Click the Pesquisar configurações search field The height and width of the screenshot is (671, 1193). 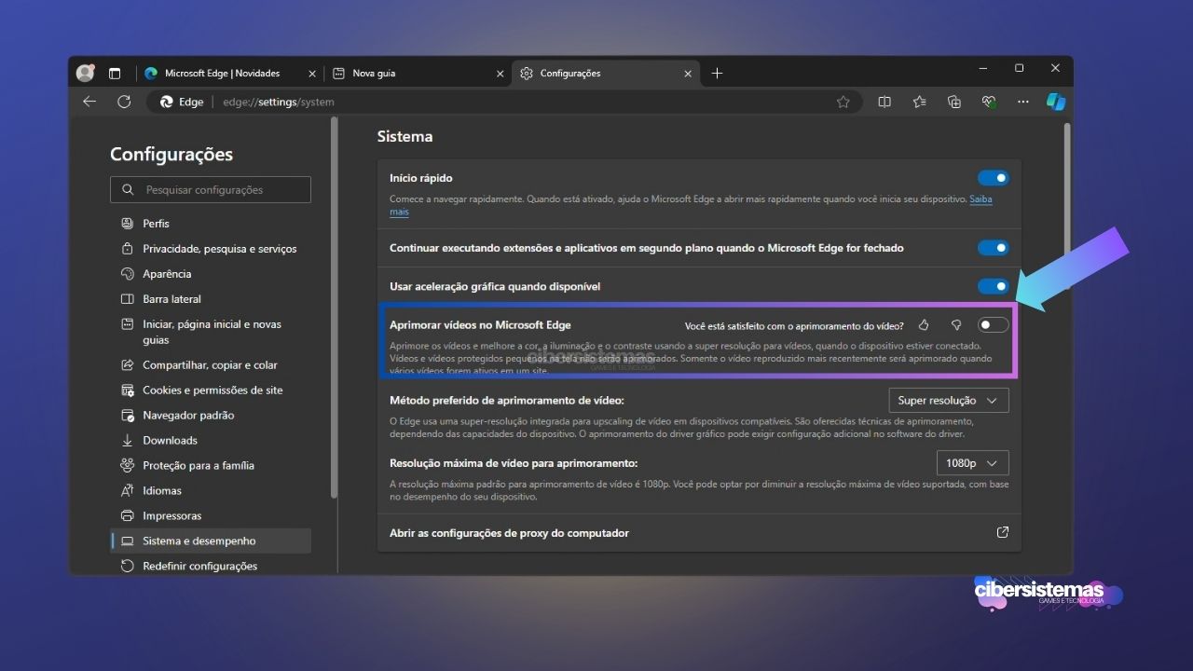click(211, 190)
